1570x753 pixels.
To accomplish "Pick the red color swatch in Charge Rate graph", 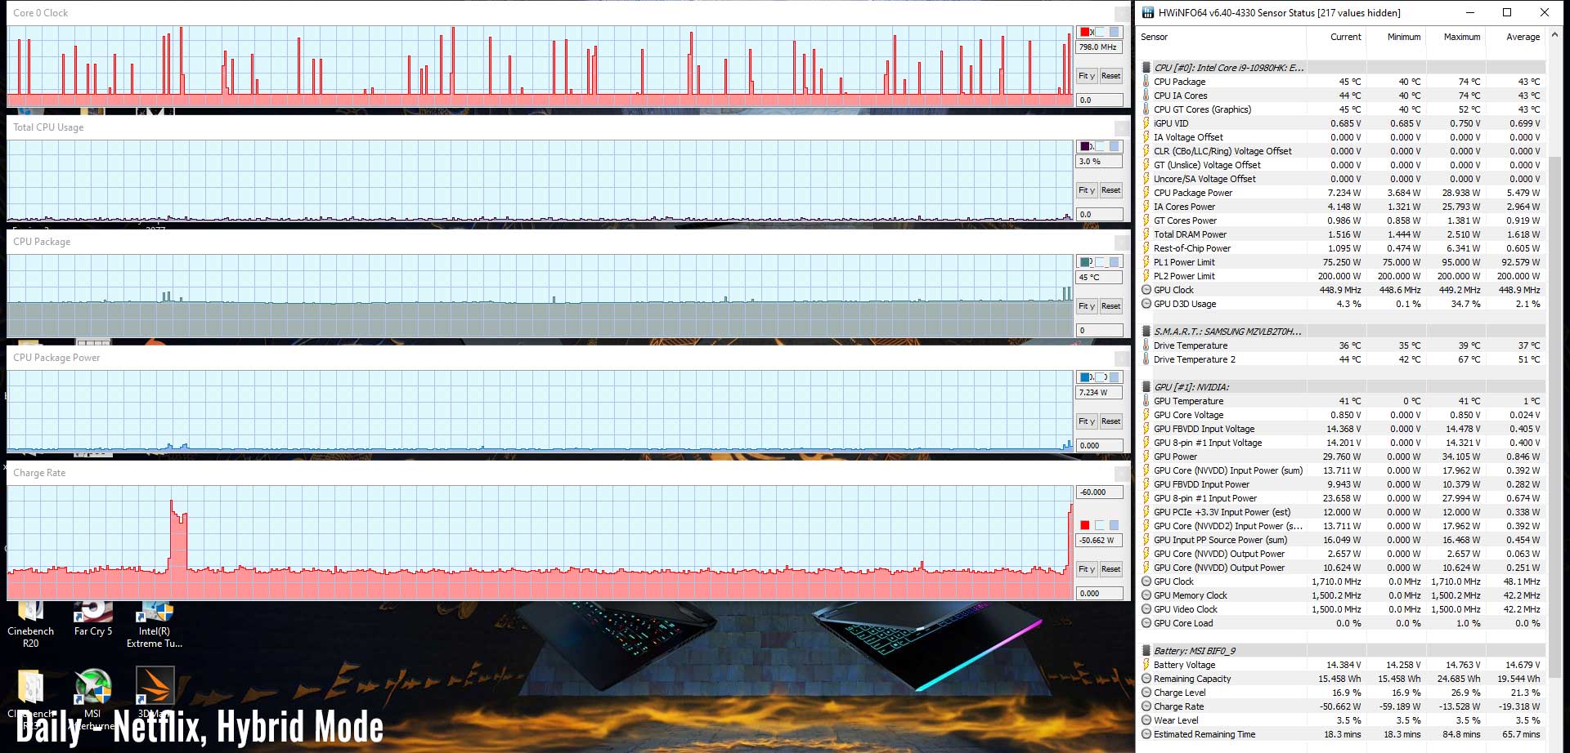I will click(1085, 525).
